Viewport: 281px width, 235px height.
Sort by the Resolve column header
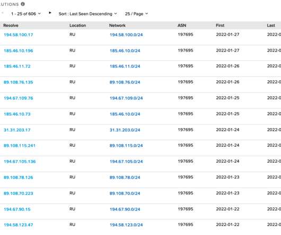tap(11, 26)
